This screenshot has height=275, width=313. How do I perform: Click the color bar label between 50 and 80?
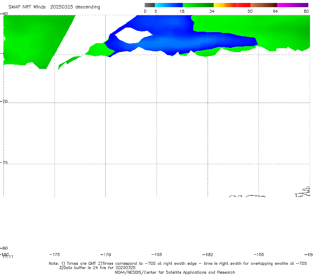pos(275,11)
